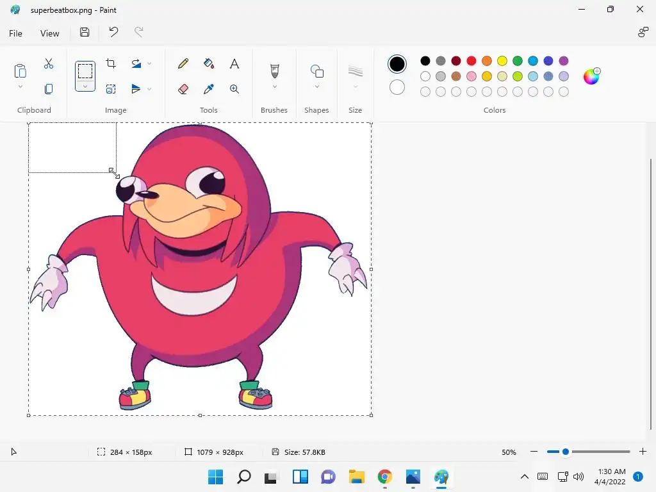This screenshot has width=656, height=492.
Task: Pick the purple palette color
Action: coord(564,61)
